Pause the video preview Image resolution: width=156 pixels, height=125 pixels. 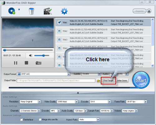pos(16,63)
